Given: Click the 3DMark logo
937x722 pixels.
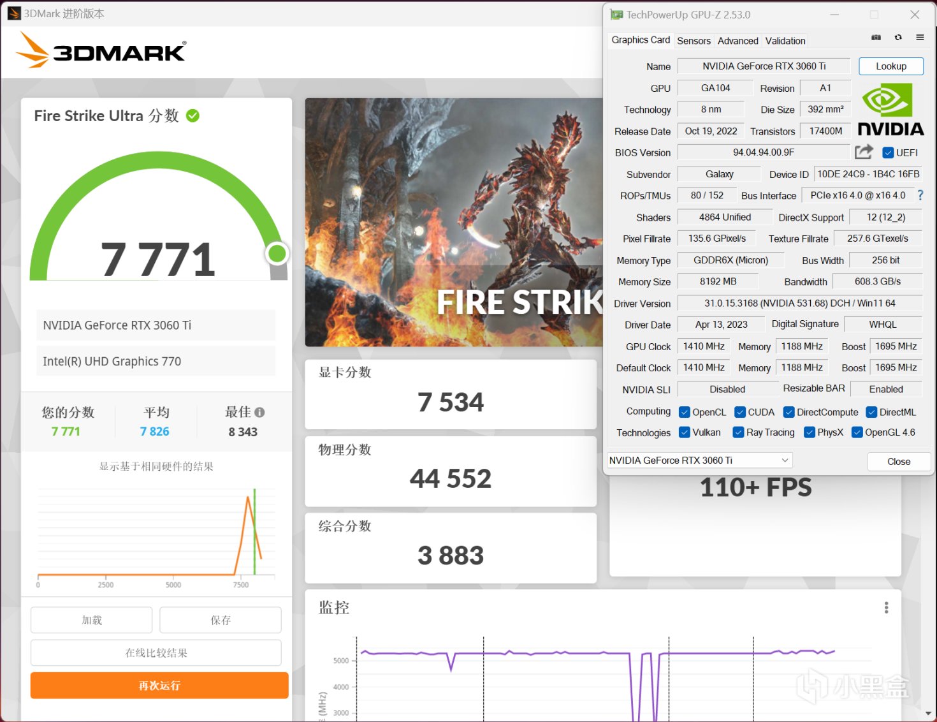Looking at the screenshot, I should pos(101,50).
